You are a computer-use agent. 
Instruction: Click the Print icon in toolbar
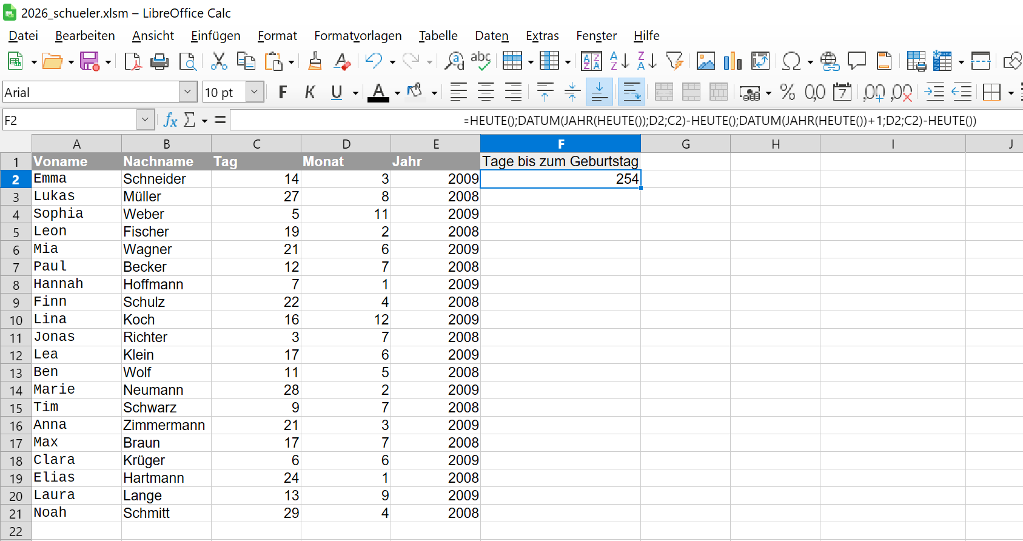coord(159,61)
